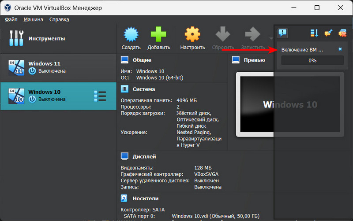
Task: Select the Windows 11 virtual machine
Action: tap(58, 68)
